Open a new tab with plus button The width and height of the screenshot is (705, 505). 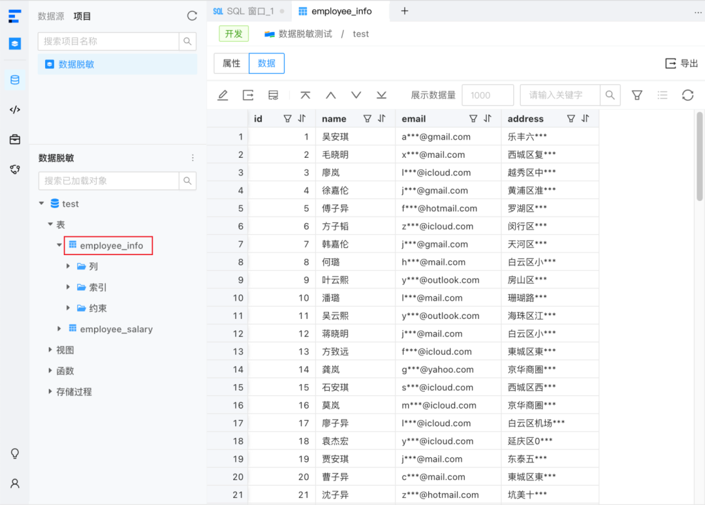pyautogui.click(x=405, y=11)
